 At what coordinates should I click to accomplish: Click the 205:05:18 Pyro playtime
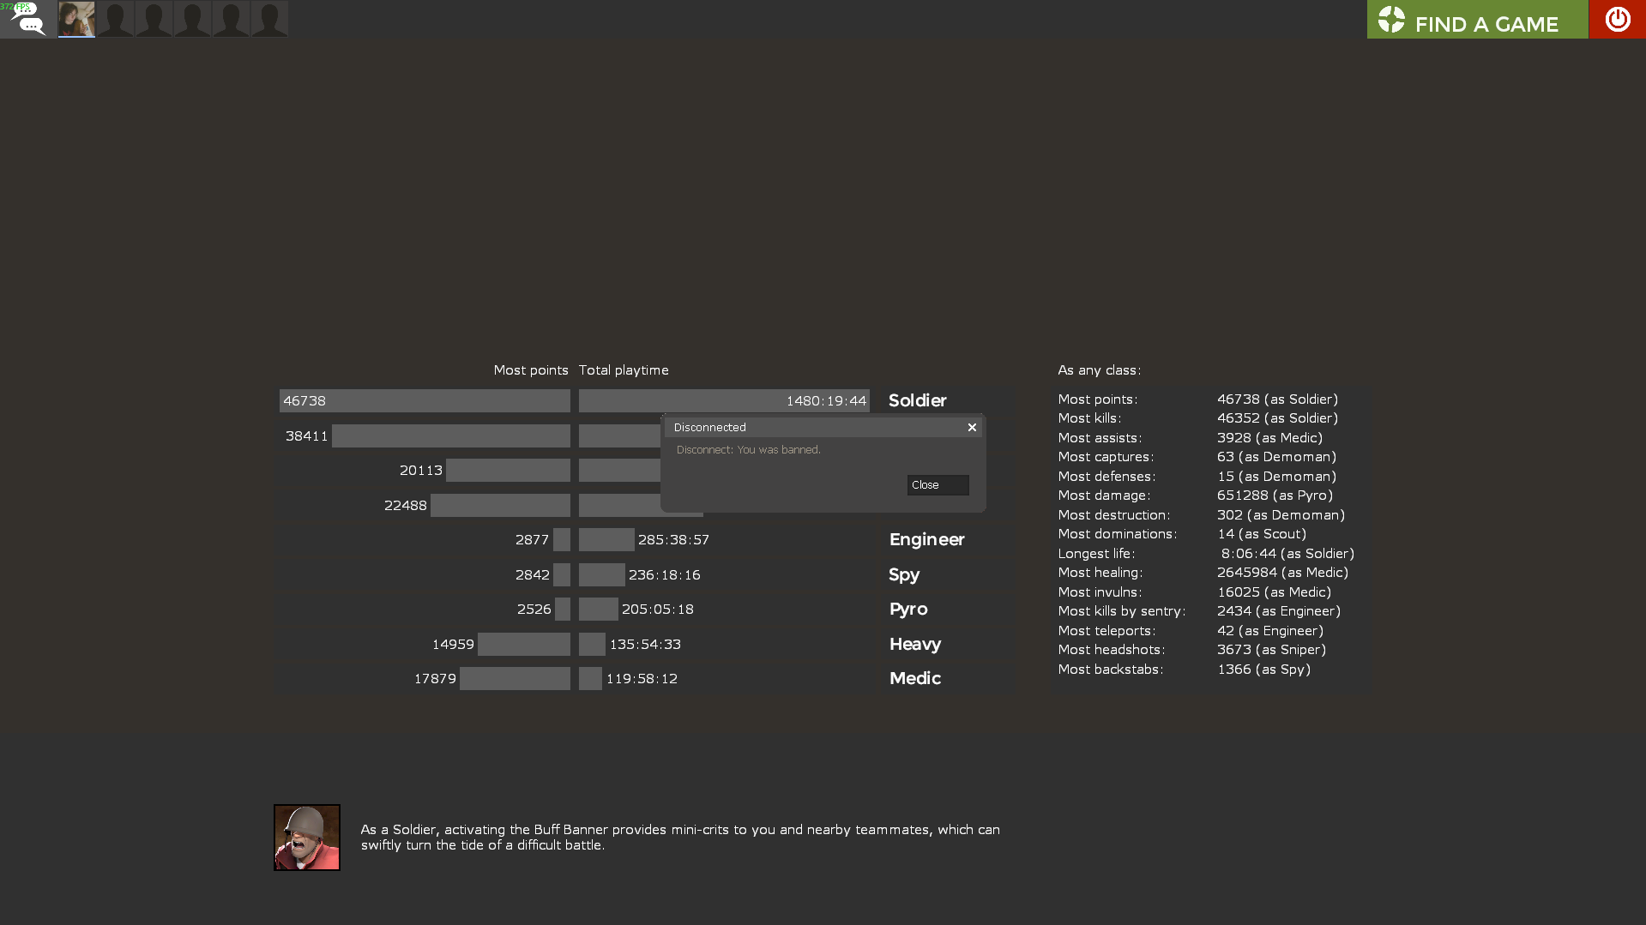[658, 609]
